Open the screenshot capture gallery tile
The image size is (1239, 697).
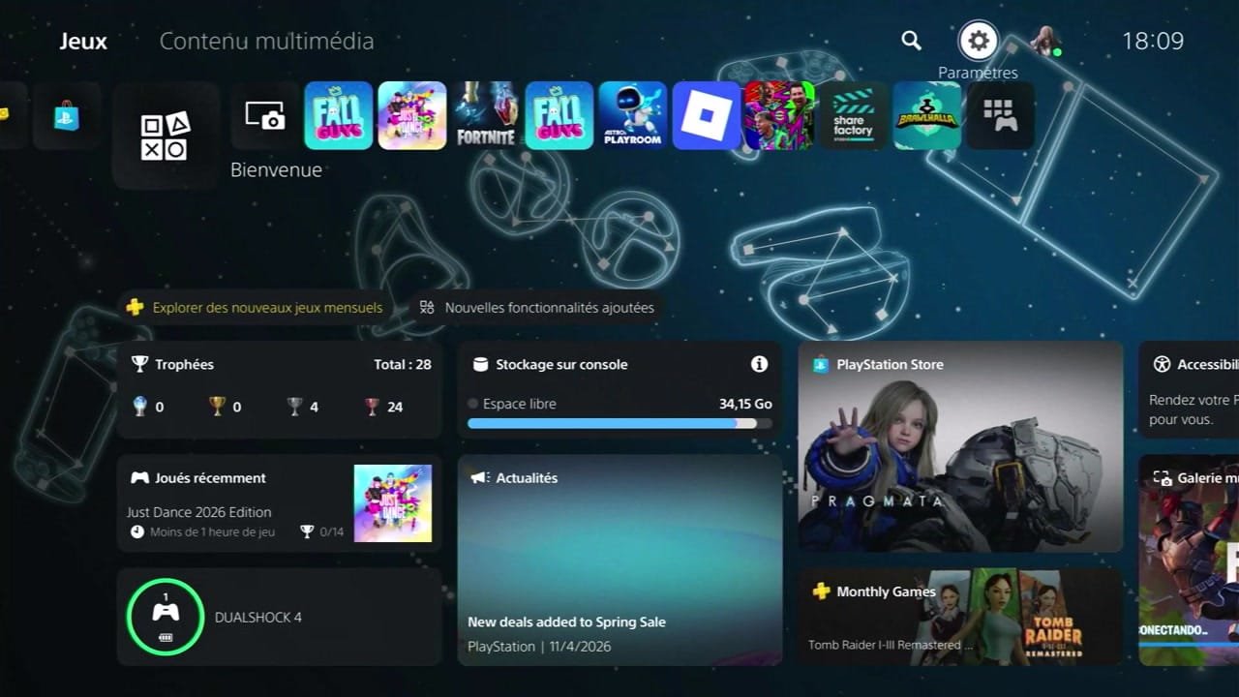pyautogui.click(x=264, y=115)
